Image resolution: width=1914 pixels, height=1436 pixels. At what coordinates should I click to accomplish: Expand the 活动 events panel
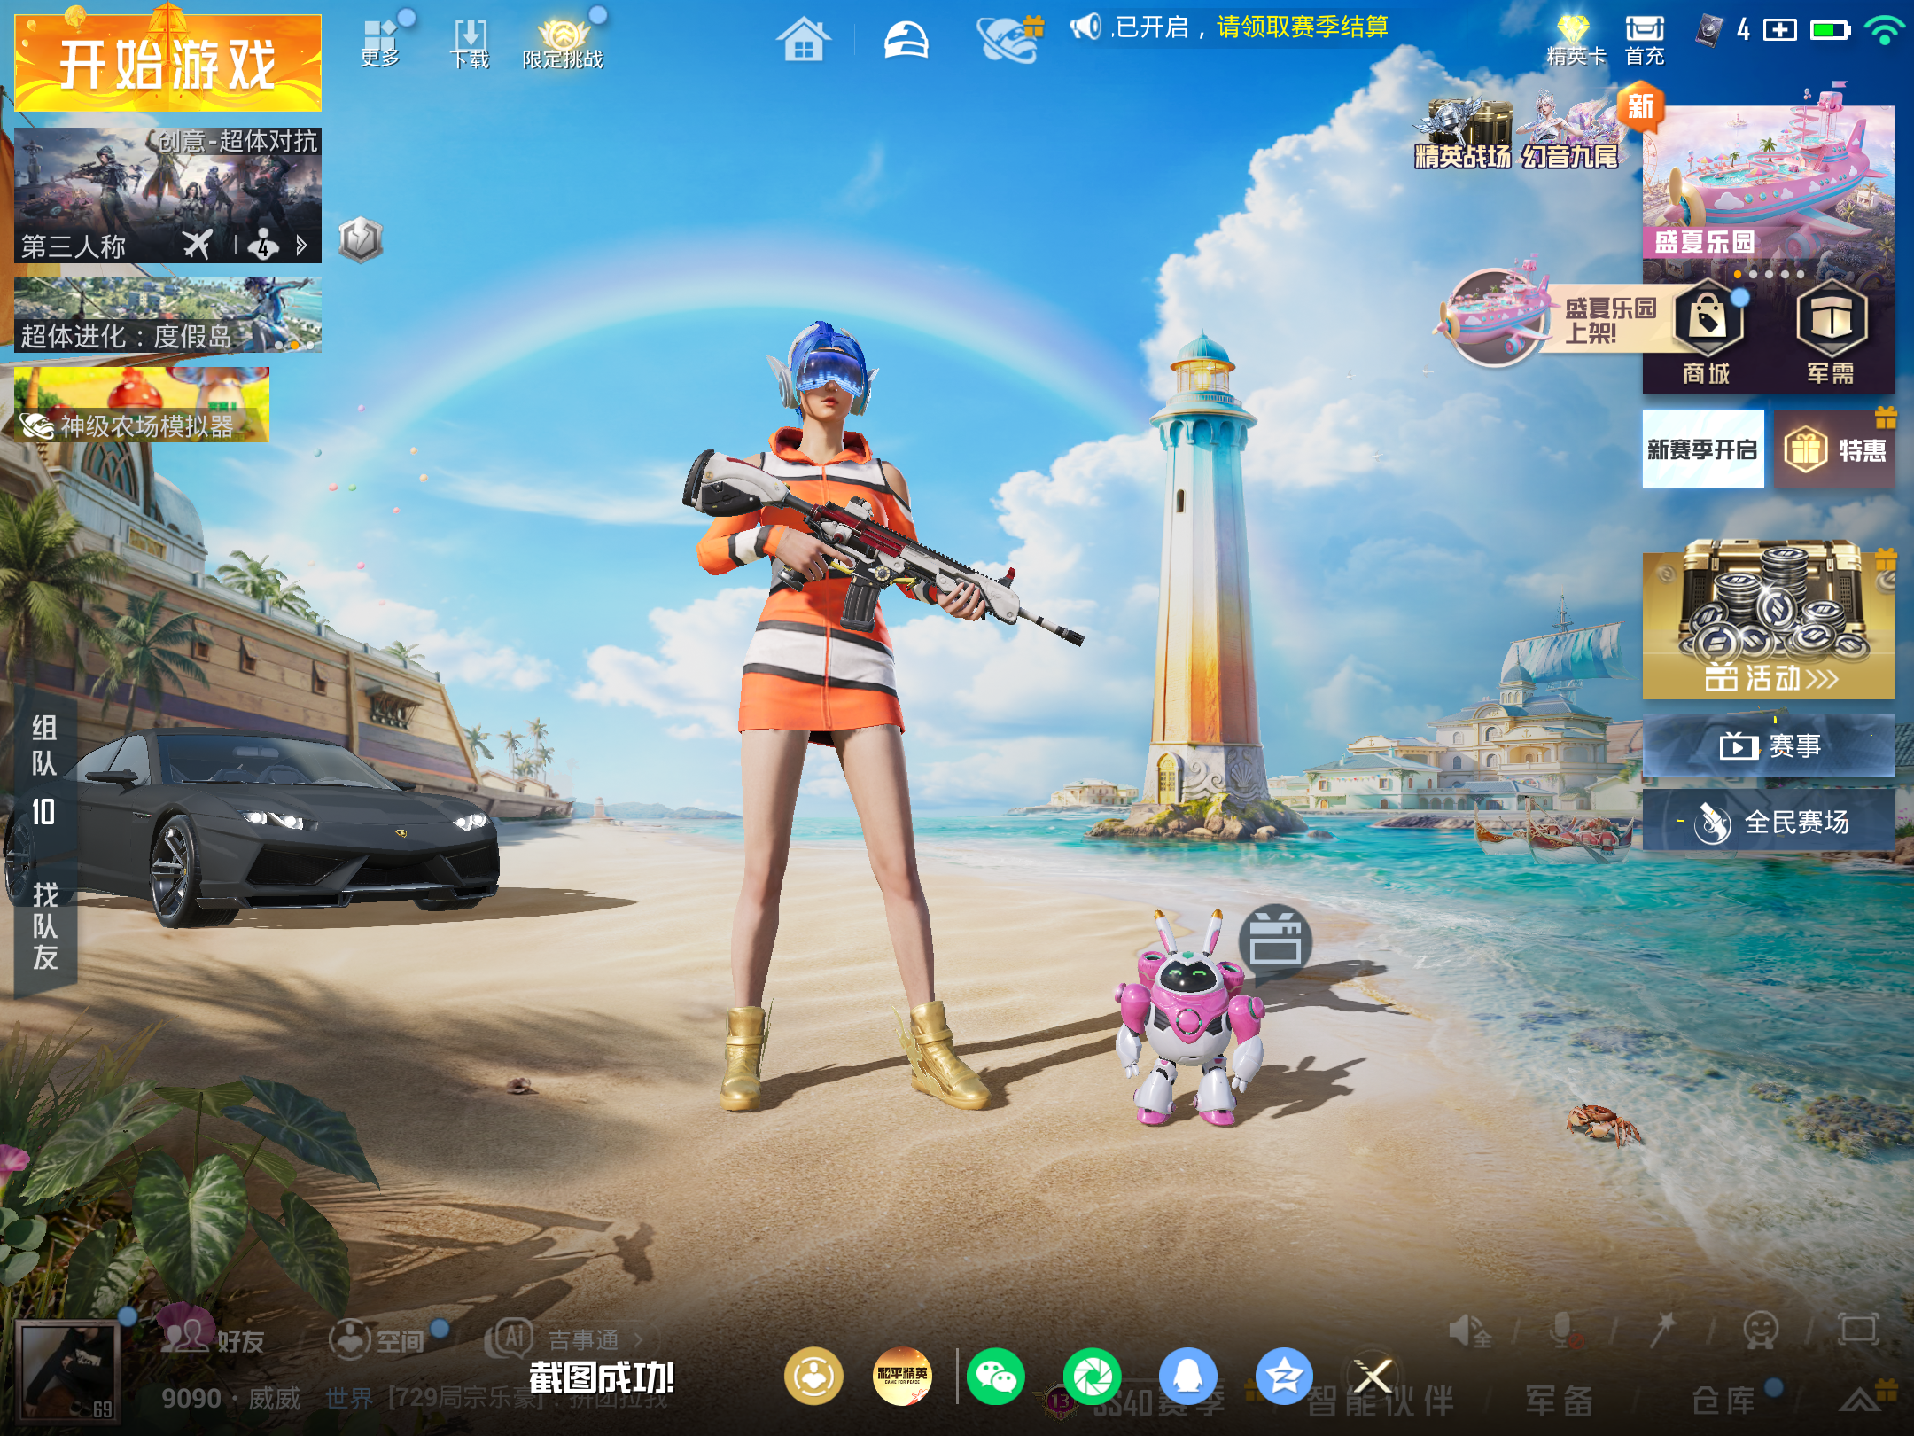(x=1769, y=620)
